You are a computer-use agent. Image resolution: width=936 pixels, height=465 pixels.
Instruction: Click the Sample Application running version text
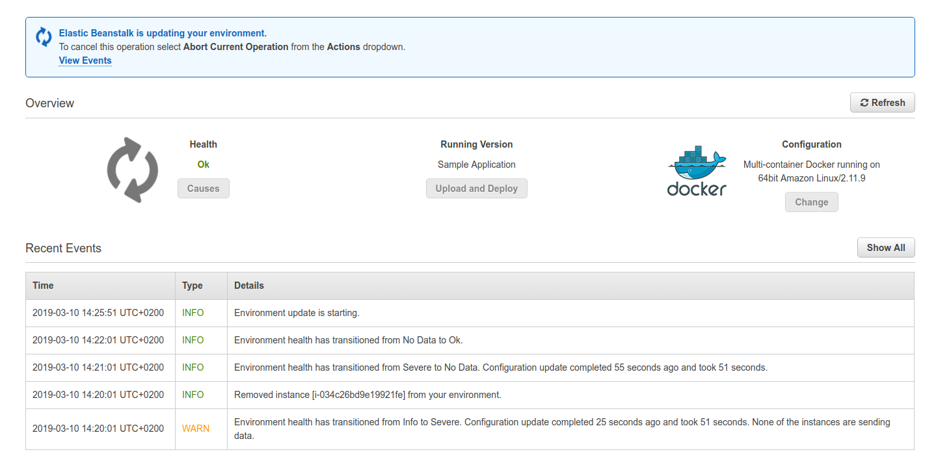[x=477, y=165]
